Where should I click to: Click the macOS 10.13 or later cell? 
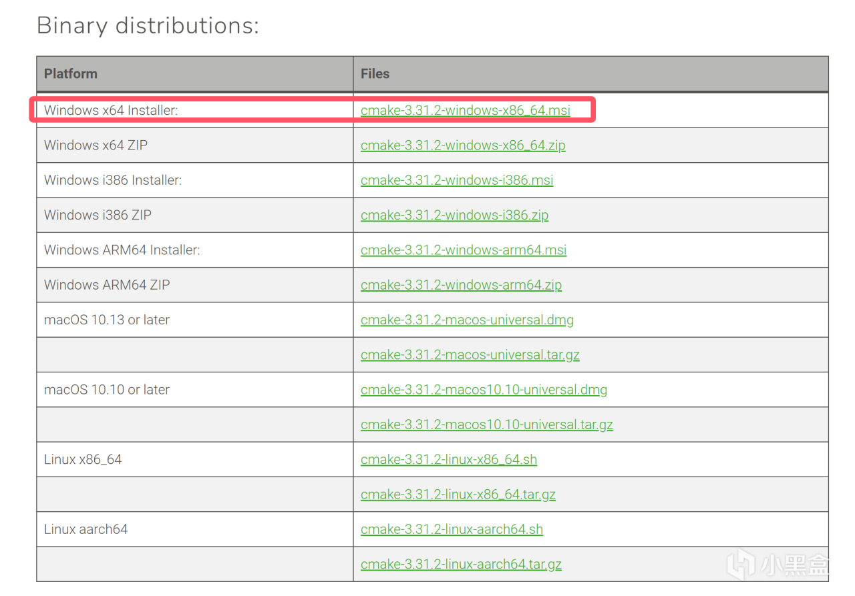[107, 320]
